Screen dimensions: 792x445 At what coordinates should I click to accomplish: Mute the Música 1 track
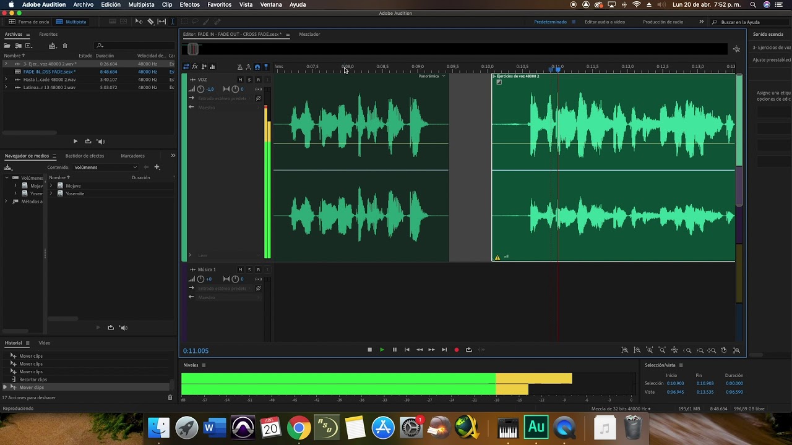click(241, 269)
